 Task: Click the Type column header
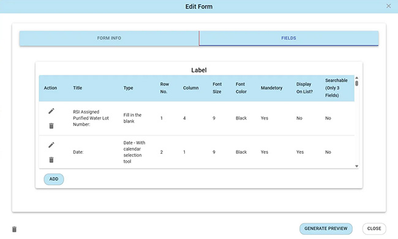point(128,88)
